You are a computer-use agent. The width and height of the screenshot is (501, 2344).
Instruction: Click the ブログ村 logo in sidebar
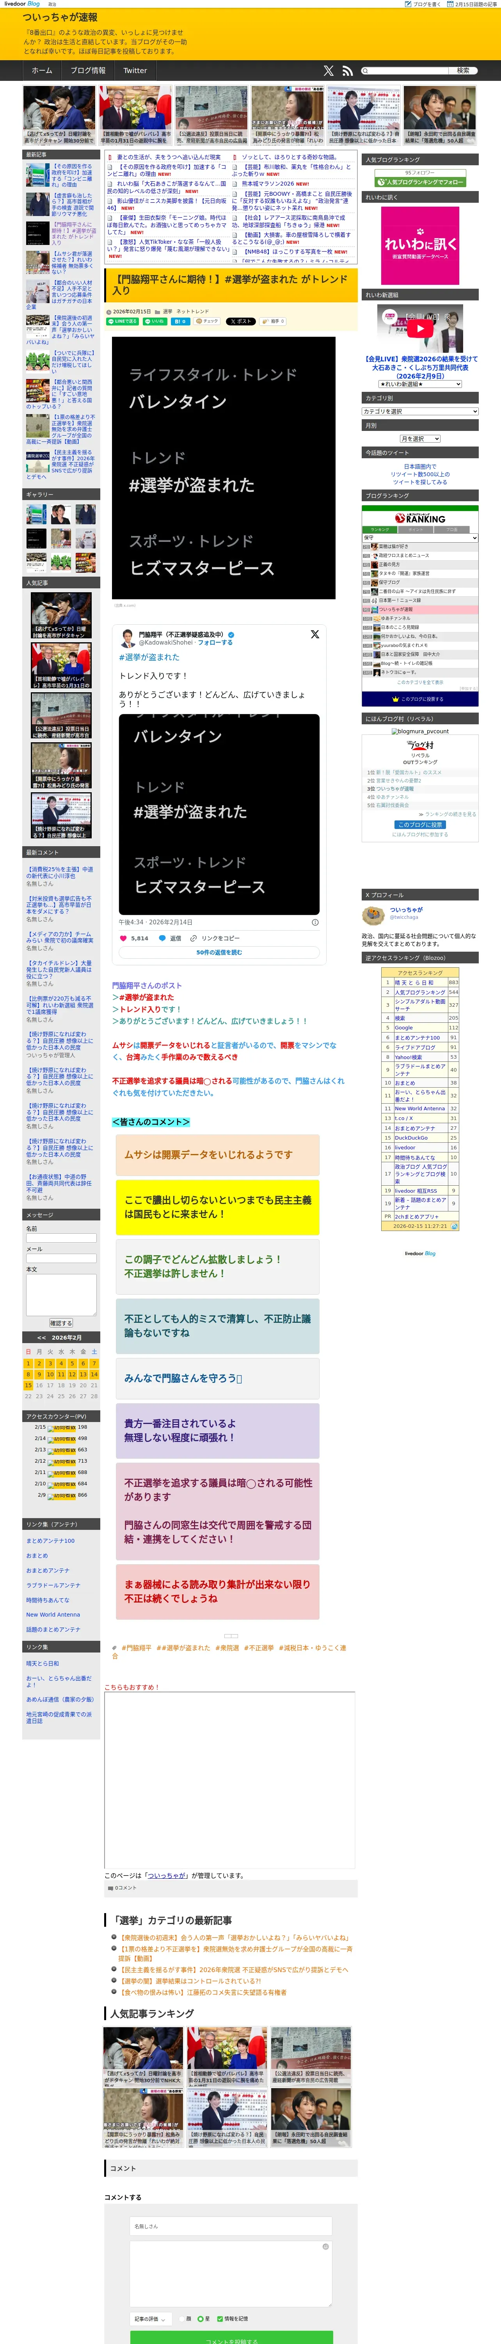pyautogui.click(x=420, y=745)
